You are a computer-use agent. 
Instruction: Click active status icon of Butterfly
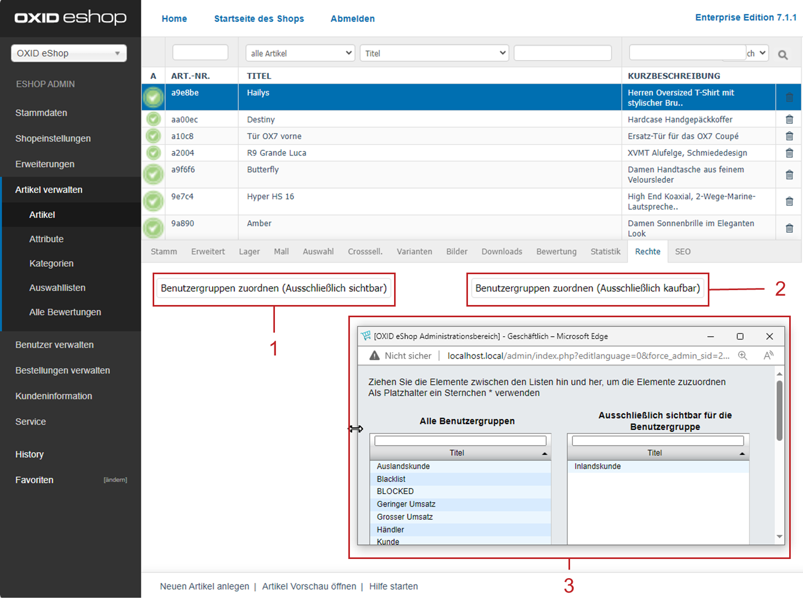coord(153,174)
